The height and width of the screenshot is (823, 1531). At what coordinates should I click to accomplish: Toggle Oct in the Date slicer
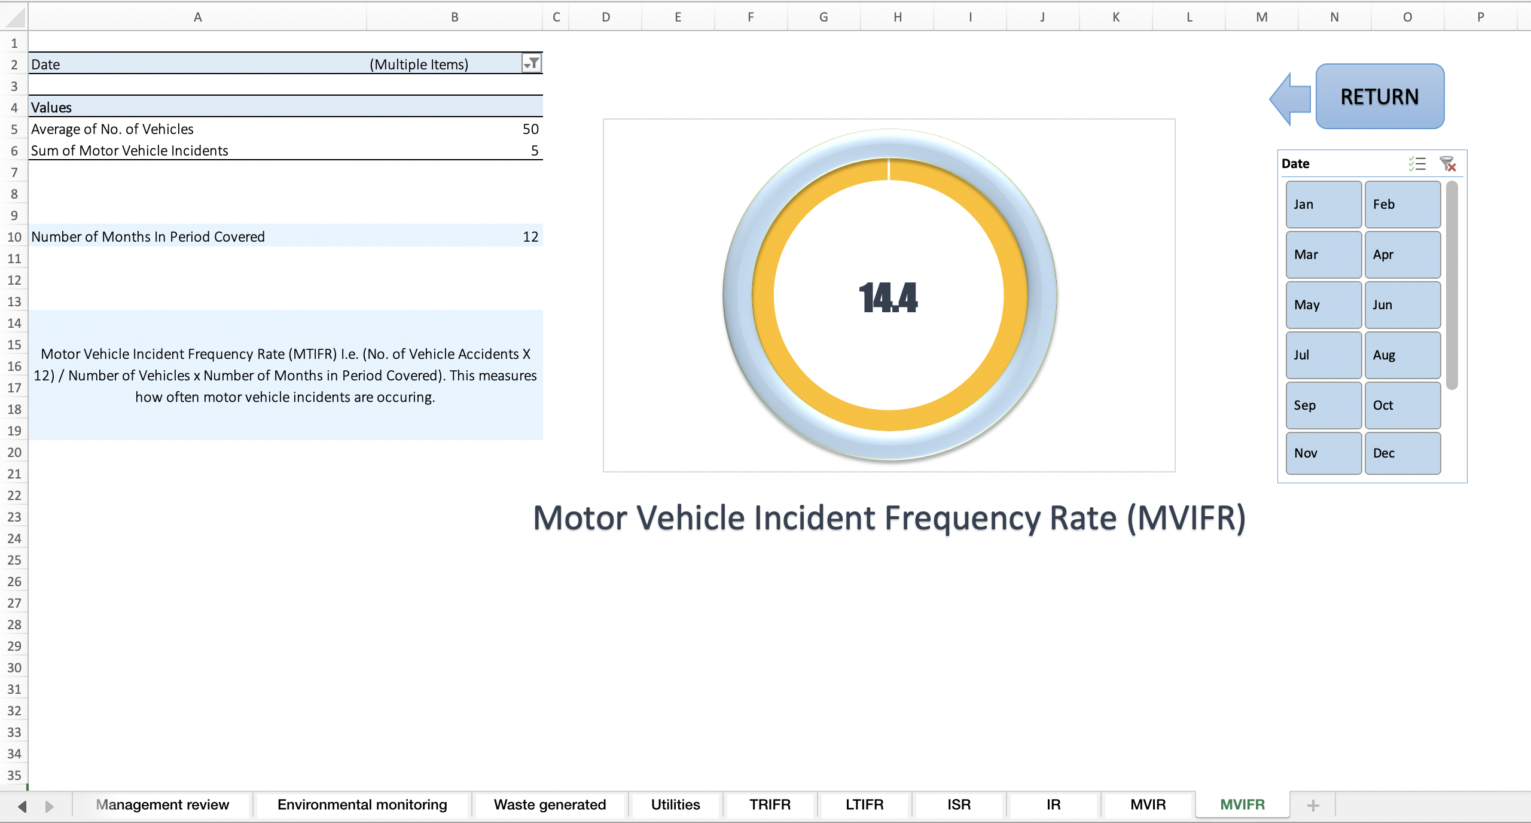(x=1402, y=405)
